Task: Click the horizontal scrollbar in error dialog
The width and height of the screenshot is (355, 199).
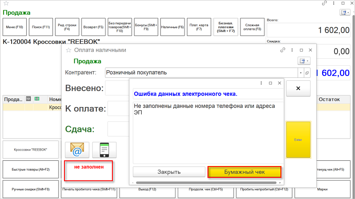Action: 204,182
